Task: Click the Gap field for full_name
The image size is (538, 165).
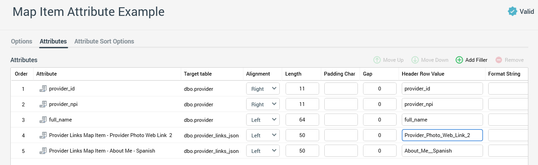Action: [380, 120]
